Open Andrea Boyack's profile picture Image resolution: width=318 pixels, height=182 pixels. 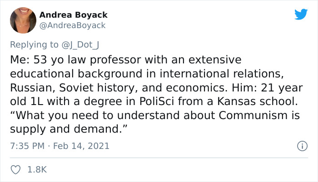coord(23,20)
